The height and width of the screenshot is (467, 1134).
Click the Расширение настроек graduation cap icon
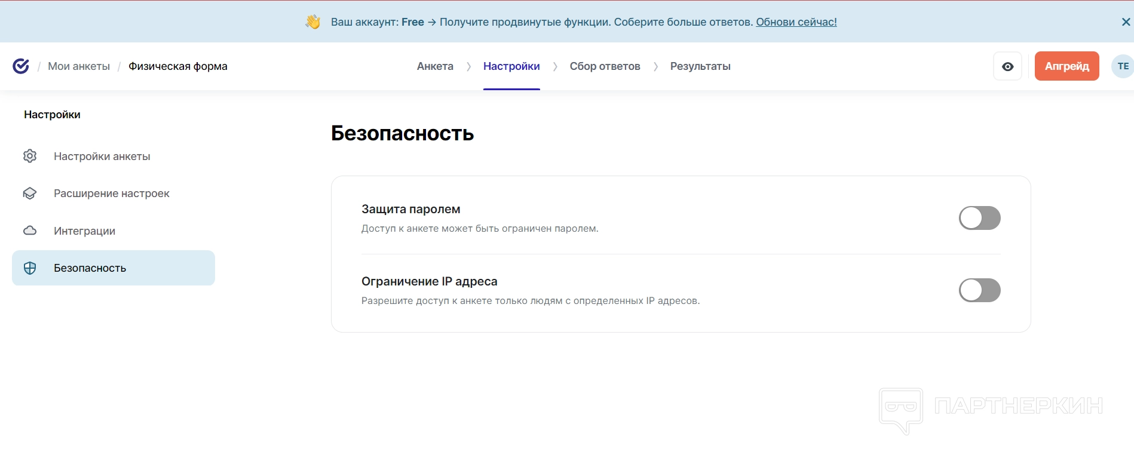click(x=30, y=193)
